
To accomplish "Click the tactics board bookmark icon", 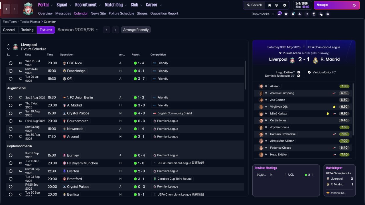I will pyautogui.click(x=293, y=14).
